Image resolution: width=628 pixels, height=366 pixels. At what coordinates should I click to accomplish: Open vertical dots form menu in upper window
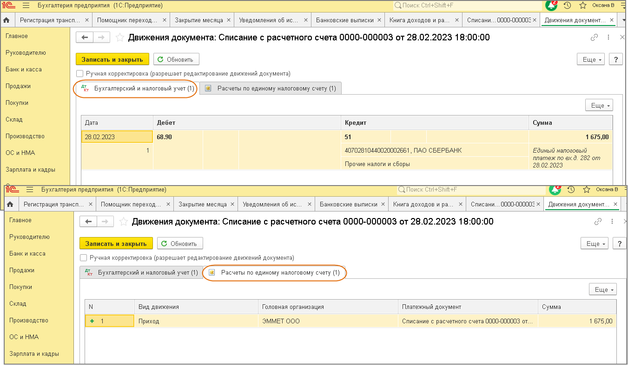tap(609, 38)
